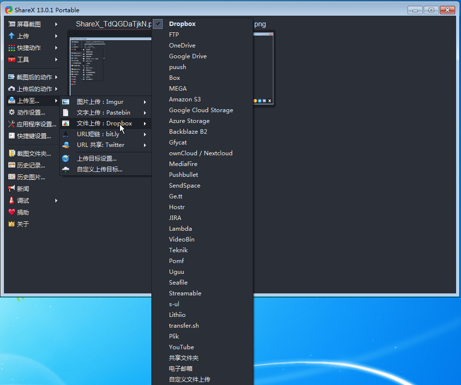The image size is (461, 385).
Task: Click the traffic cone icon for 调试
Action: (12, 200)
